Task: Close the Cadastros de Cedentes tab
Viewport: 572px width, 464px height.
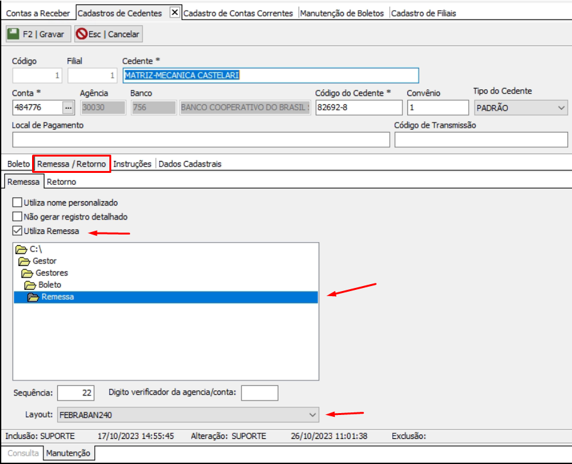Action: [175, 13]
